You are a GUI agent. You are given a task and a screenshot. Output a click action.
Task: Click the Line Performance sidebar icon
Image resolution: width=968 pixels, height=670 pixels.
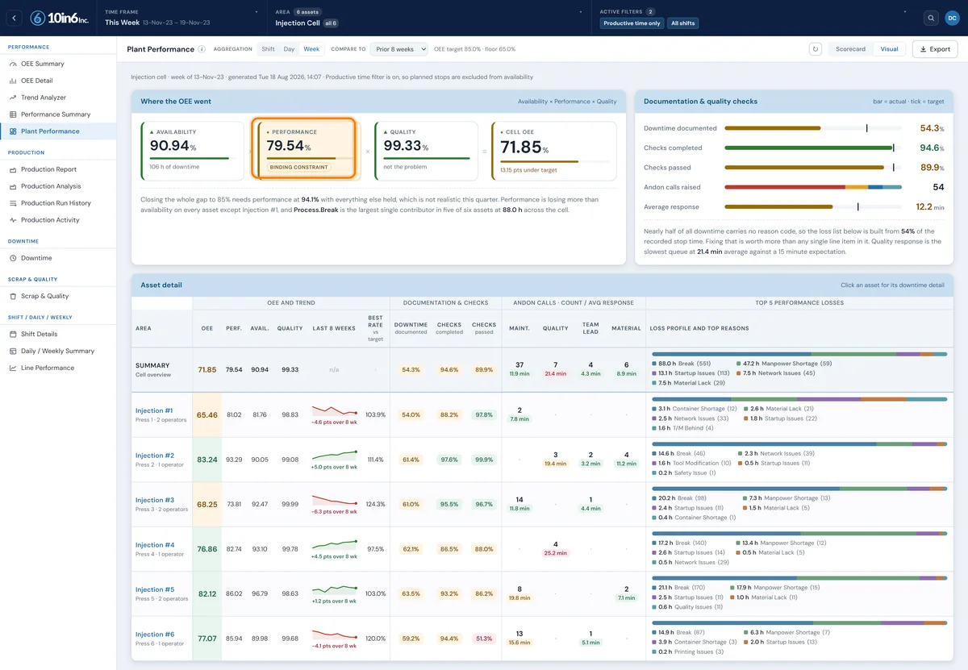click(13, 368)
